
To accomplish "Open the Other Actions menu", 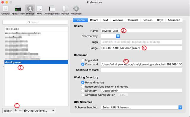I will coord(39,110).
